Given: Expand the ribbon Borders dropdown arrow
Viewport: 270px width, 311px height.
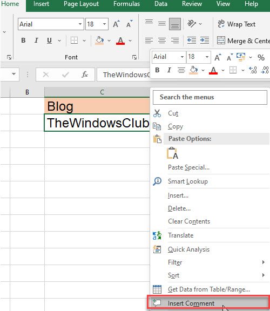Looking at the screenshot, I should [x=84, y=40].
